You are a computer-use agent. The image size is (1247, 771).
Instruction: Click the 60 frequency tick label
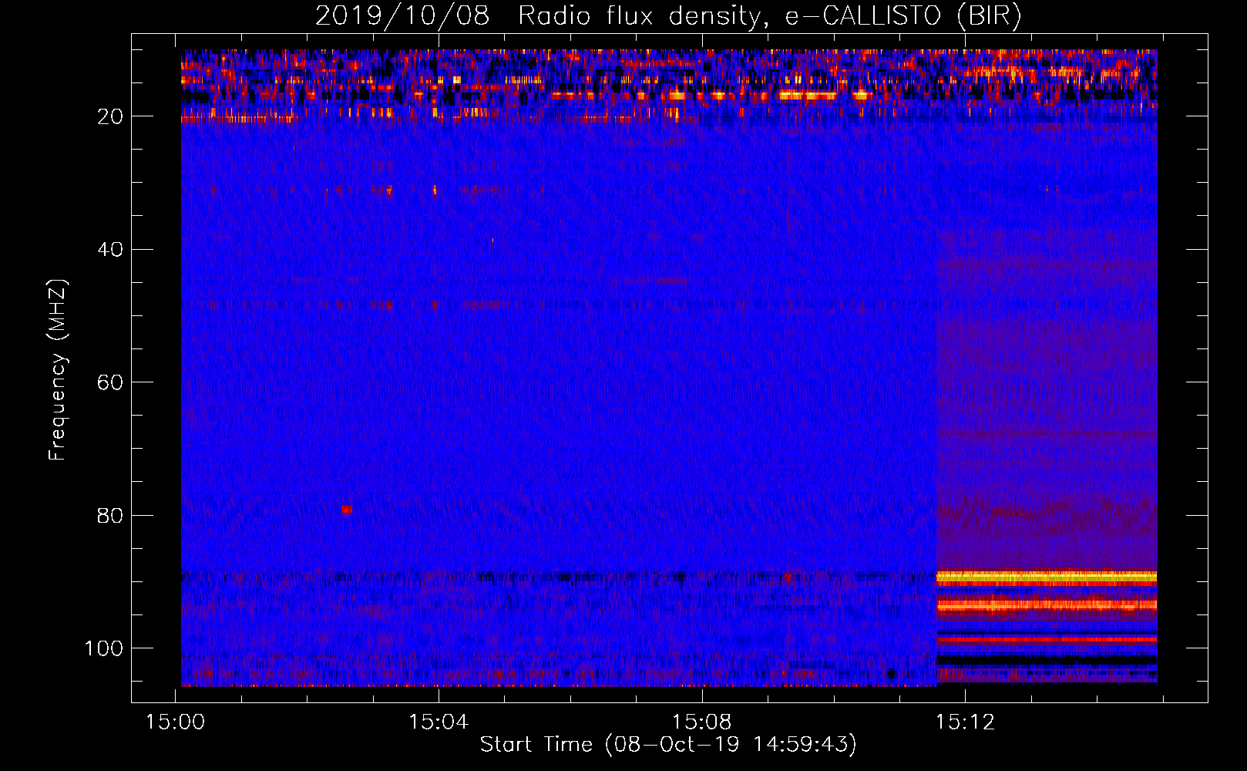click(x=110, y=382)
